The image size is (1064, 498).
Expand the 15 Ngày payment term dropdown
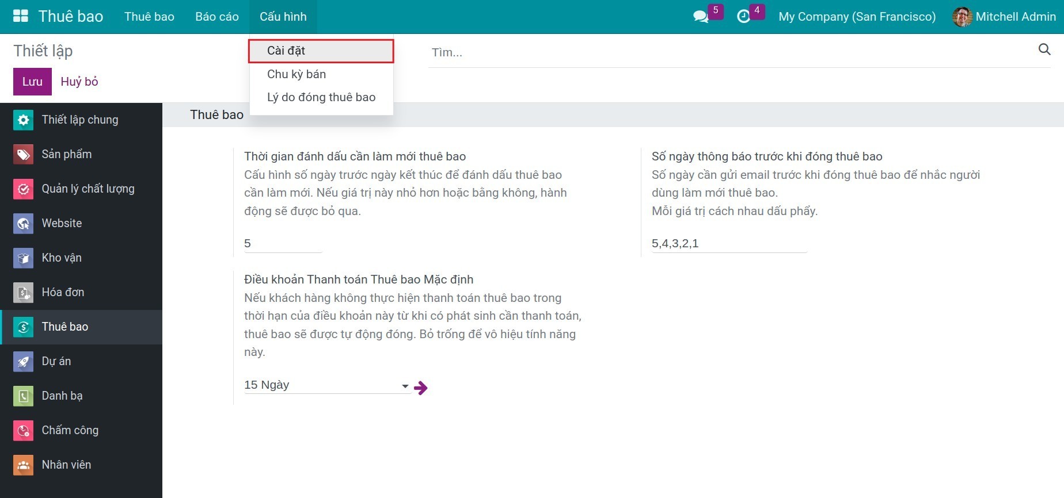405,386
